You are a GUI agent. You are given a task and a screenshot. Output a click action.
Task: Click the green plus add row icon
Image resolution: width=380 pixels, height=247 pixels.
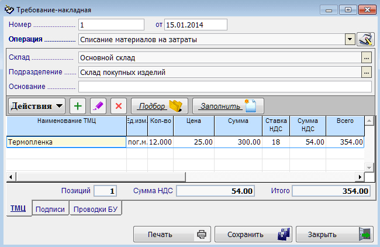coord(78,106)
